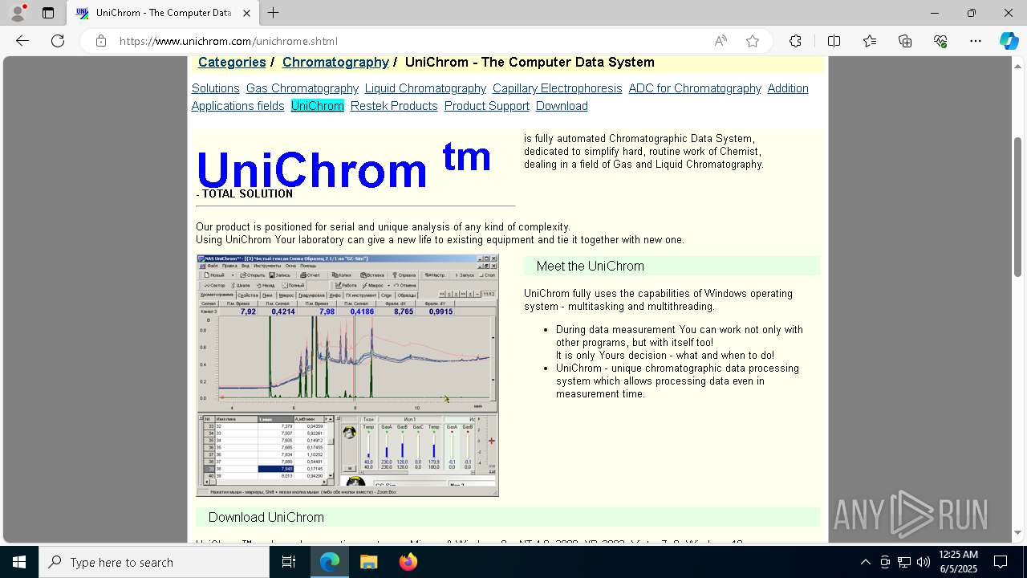The image size is (1027, 578).
Task: Open the volume control in tray
Action: (923, 562)
